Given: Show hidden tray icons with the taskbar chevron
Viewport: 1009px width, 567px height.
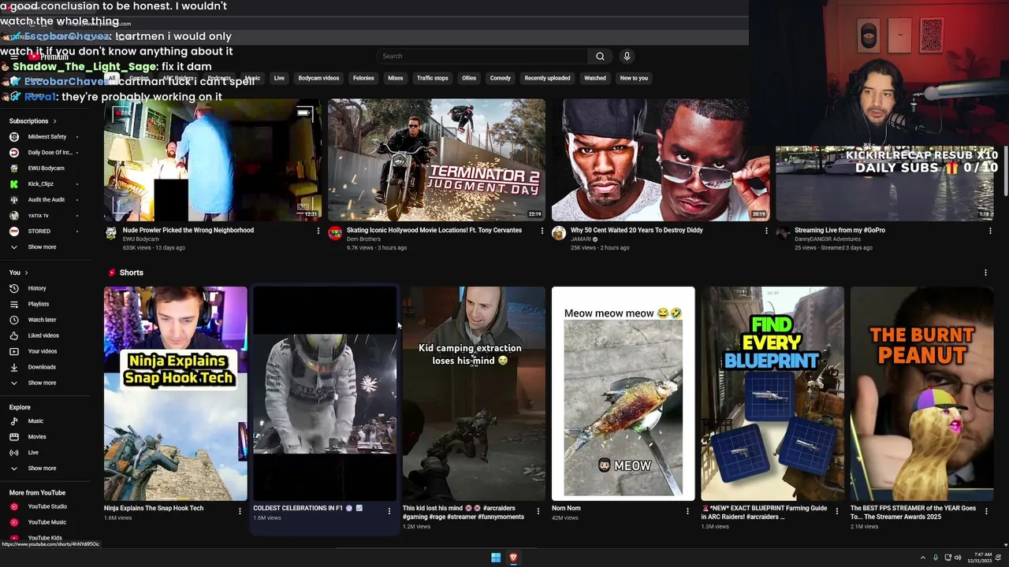Looking at the screenshot, I should (923, 558).
